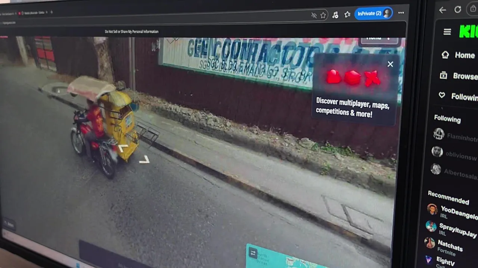Open the InPrivate profile button
Screen dimensions: 478x268
click(373, 13)
